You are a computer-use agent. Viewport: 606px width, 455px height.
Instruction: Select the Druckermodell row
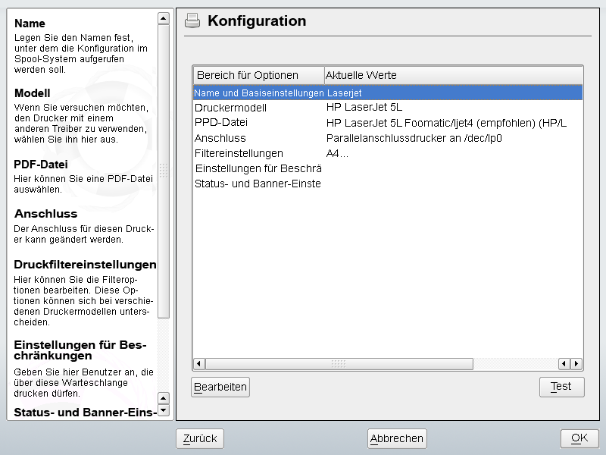230,108
